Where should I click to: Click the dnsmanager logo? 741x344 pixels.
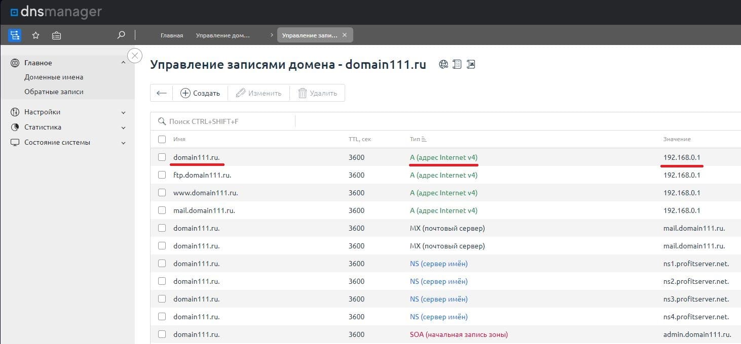pyautogui.click(x=56, y=12)
